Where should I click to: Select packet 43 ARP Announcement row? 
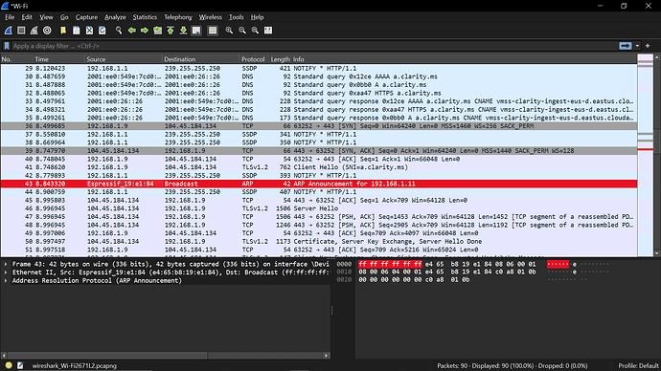point(319,184)
